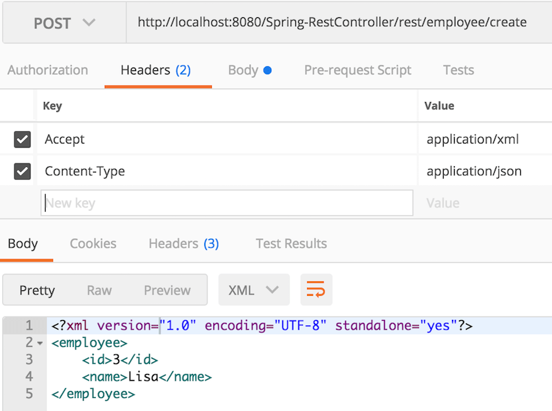Uncheck the Accept header checkbox
Screen dimensions: 552x411
[x=22, y=139]
